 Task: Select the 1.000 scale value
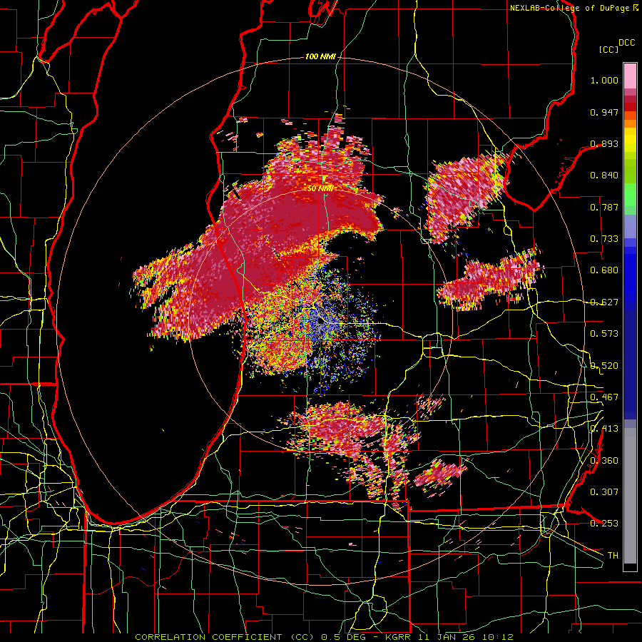tap(604, 80)
